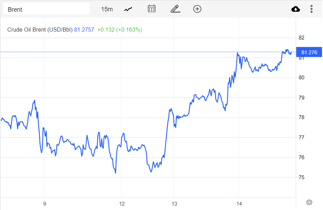
Task: Click date label 13 on time axis
Action: click(174, 204)
